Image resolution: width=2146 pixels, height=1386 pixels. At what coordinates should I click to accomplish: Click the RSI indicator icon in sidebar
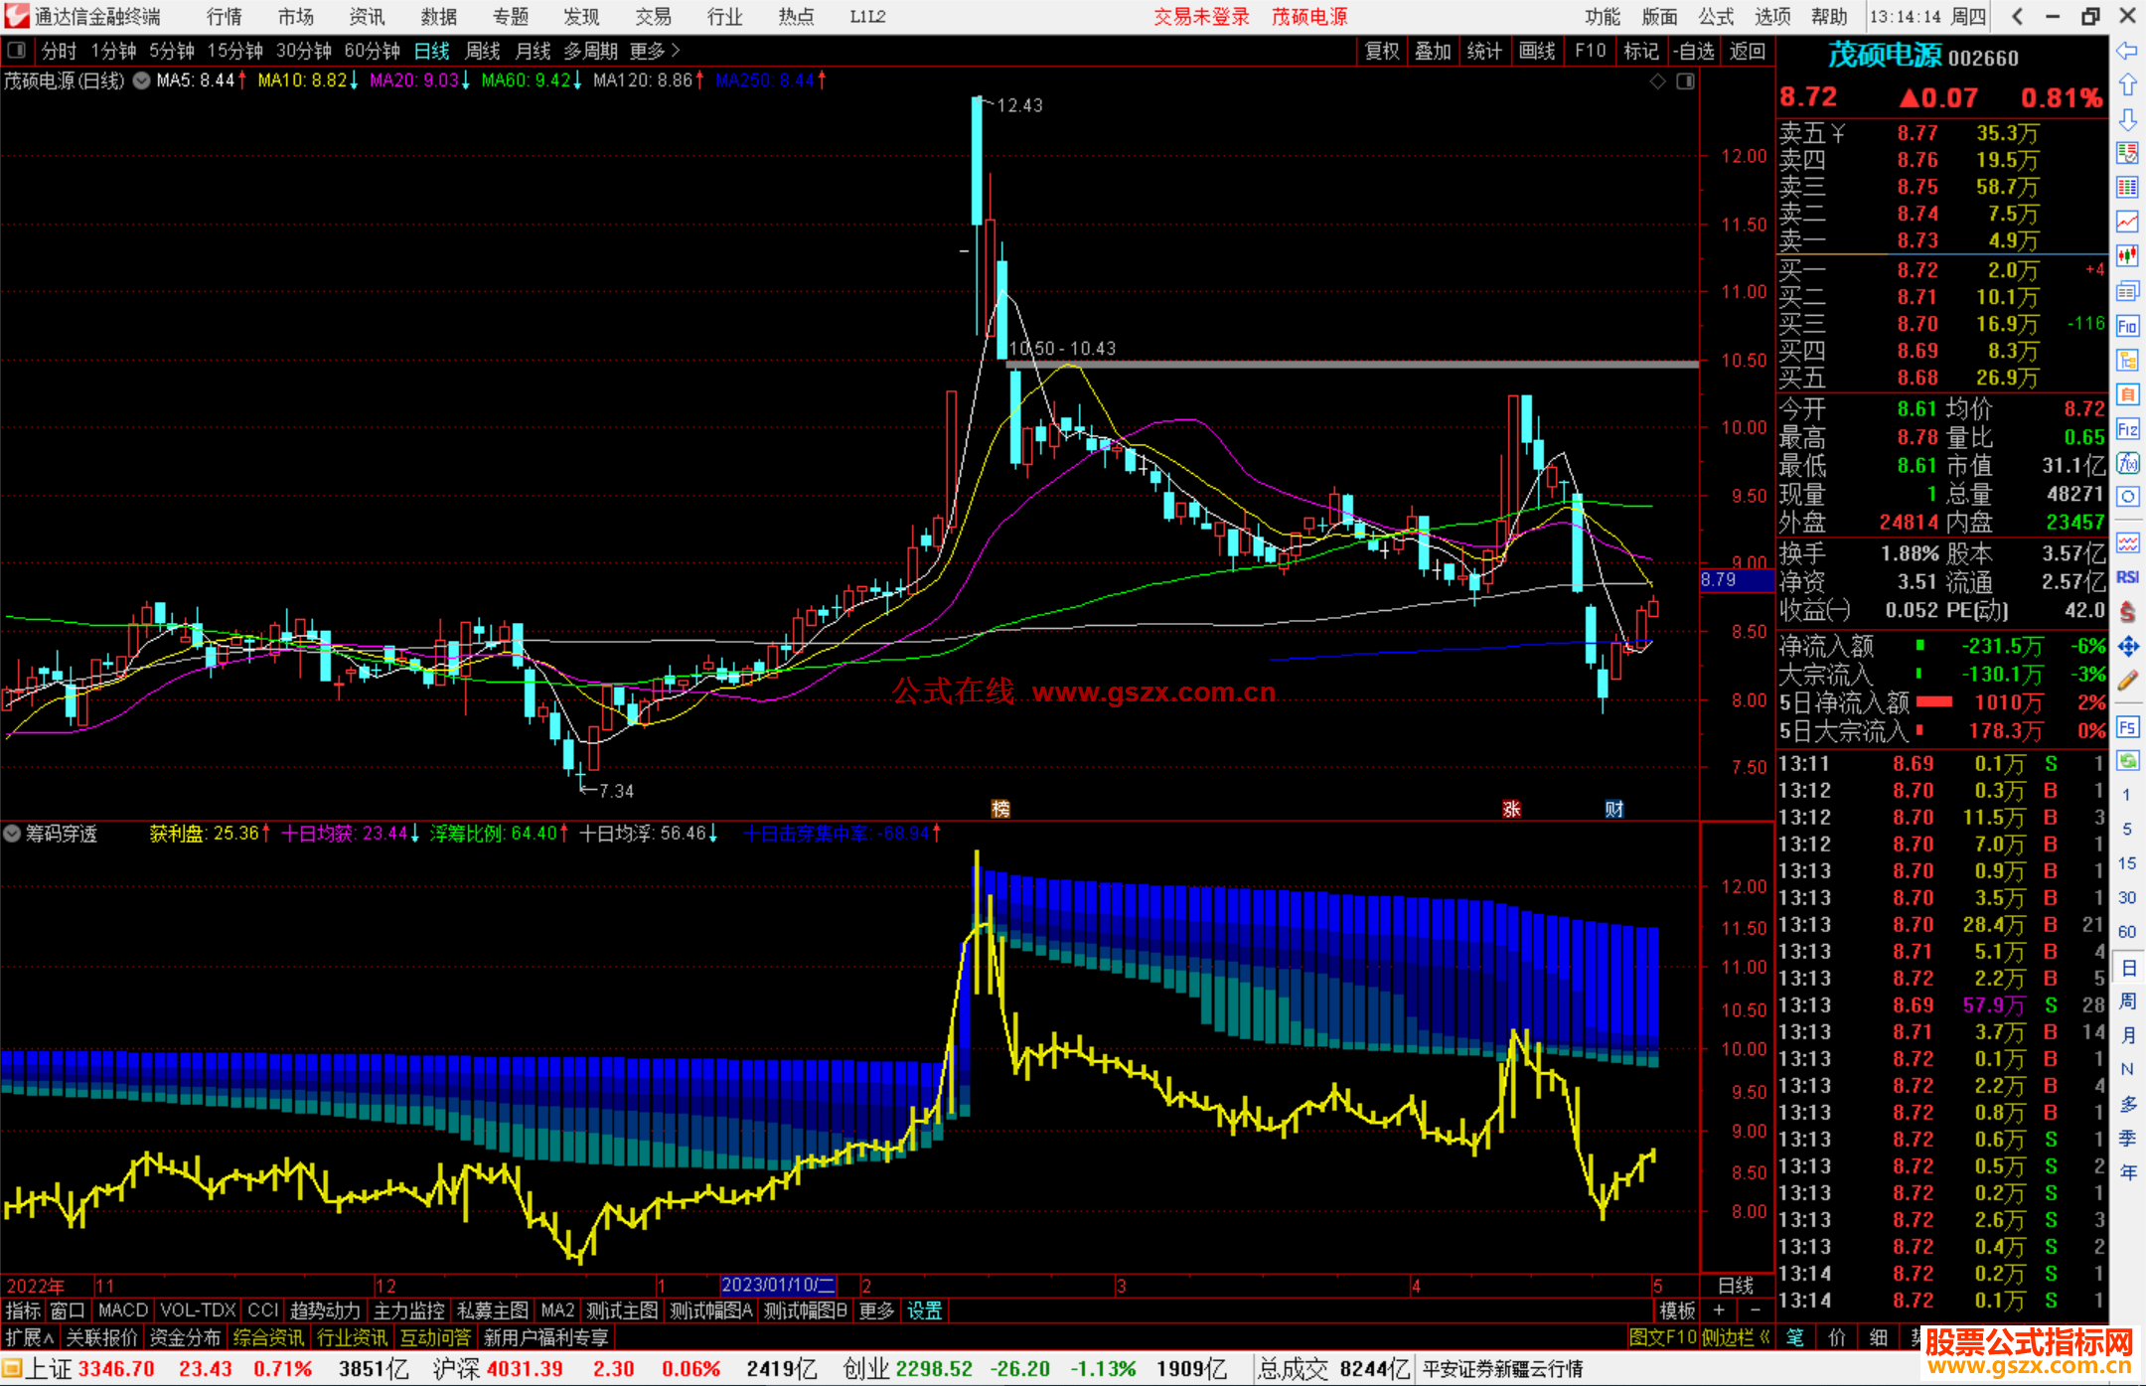(x=2127, y=577)
